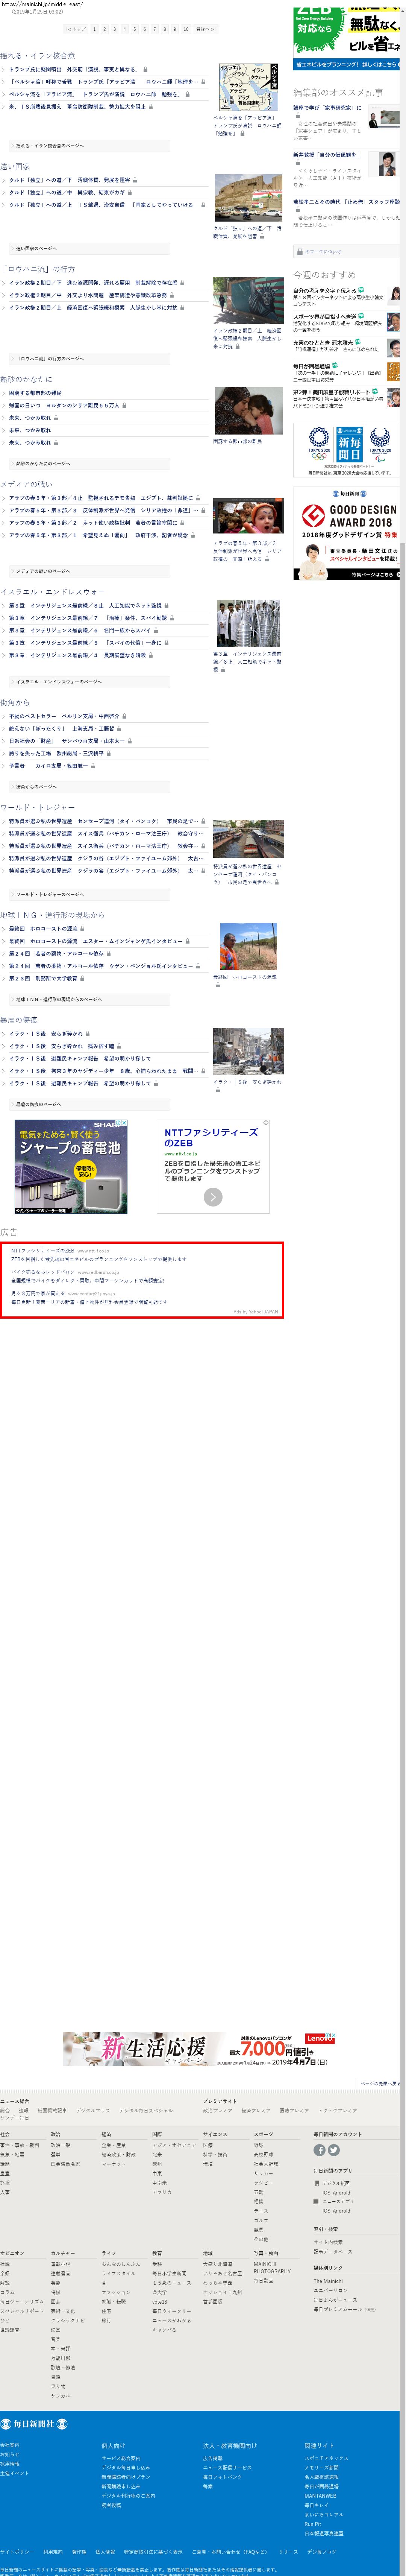Open article クルド「独立」への道／下

pyautogui.click(x=69, y=180)
